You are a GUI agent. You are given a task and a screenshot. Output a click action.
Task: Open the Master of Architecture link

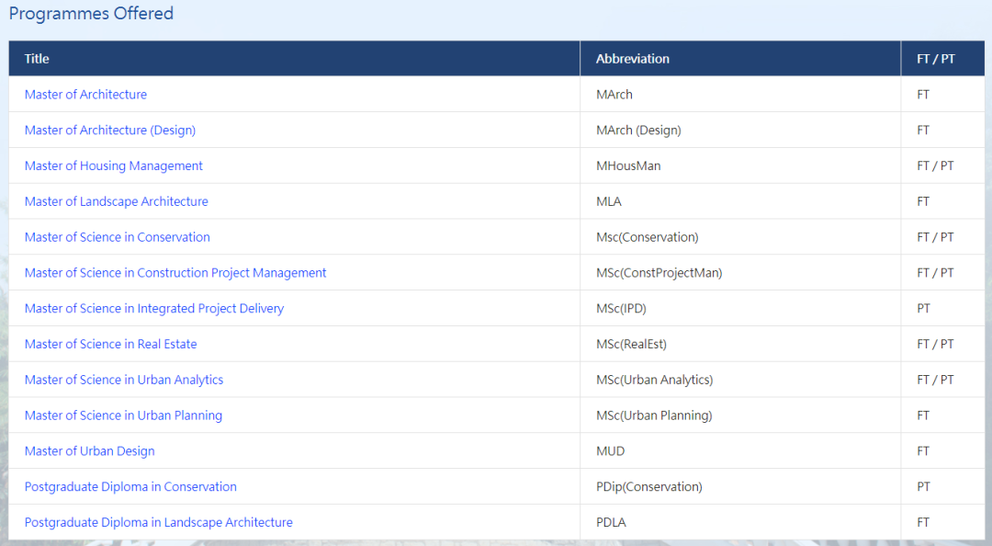click(85, 95)
